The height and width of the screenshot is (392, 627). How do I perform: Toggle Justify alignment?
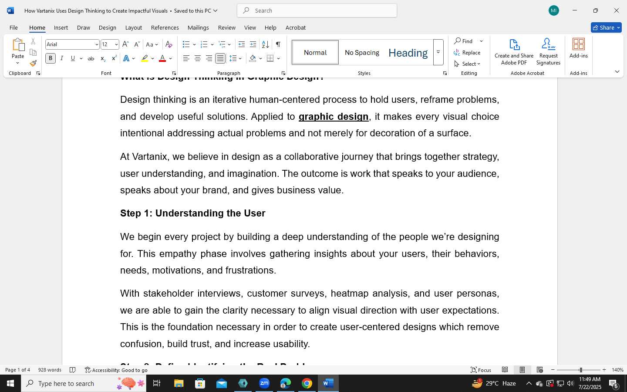[x=220, y=58]
